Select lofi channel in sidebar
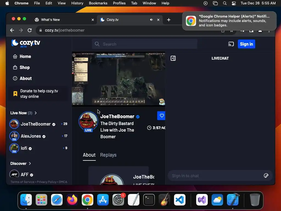Viewport: 281px width, 211px height. [38, 148]
